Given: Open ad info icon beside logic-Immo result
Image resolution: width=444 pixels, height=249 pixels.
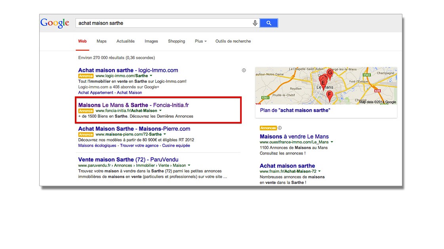Looking at the screenshot, I should pos(244,70).
